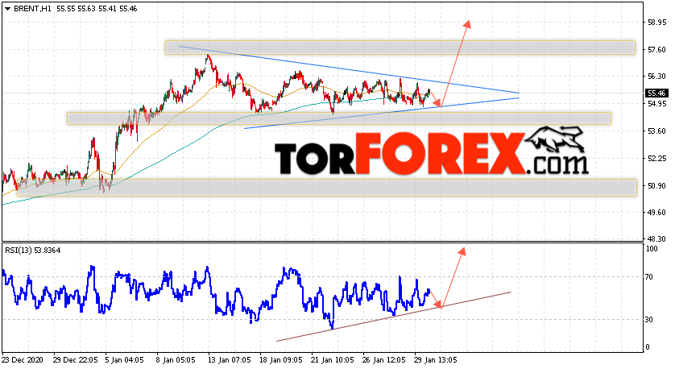Select the 21 Jan 10:05 time label
Image resolution: width=675 pixels, height=369 pixels.
tap(333, 359)
